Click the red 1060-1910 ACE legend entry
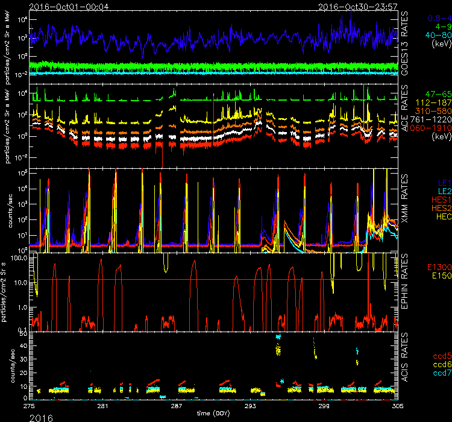 (x=430, y=128)
